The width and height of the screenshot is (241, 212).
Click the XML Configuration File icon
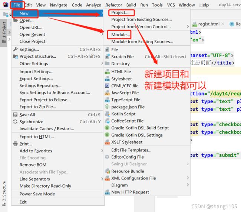[107, 178]
